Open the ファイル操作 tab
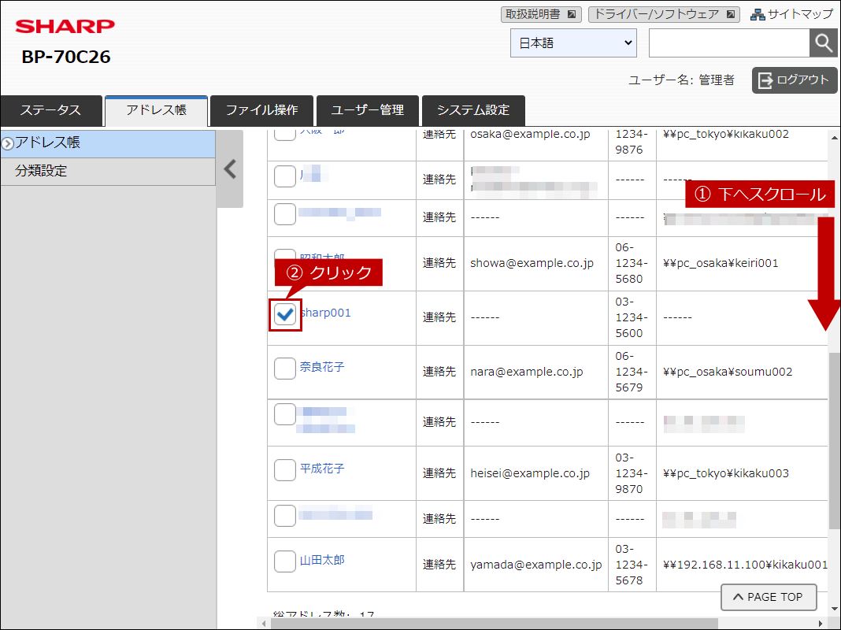The width and height of the screenshot is (841, 630). (x=261, y=110)
